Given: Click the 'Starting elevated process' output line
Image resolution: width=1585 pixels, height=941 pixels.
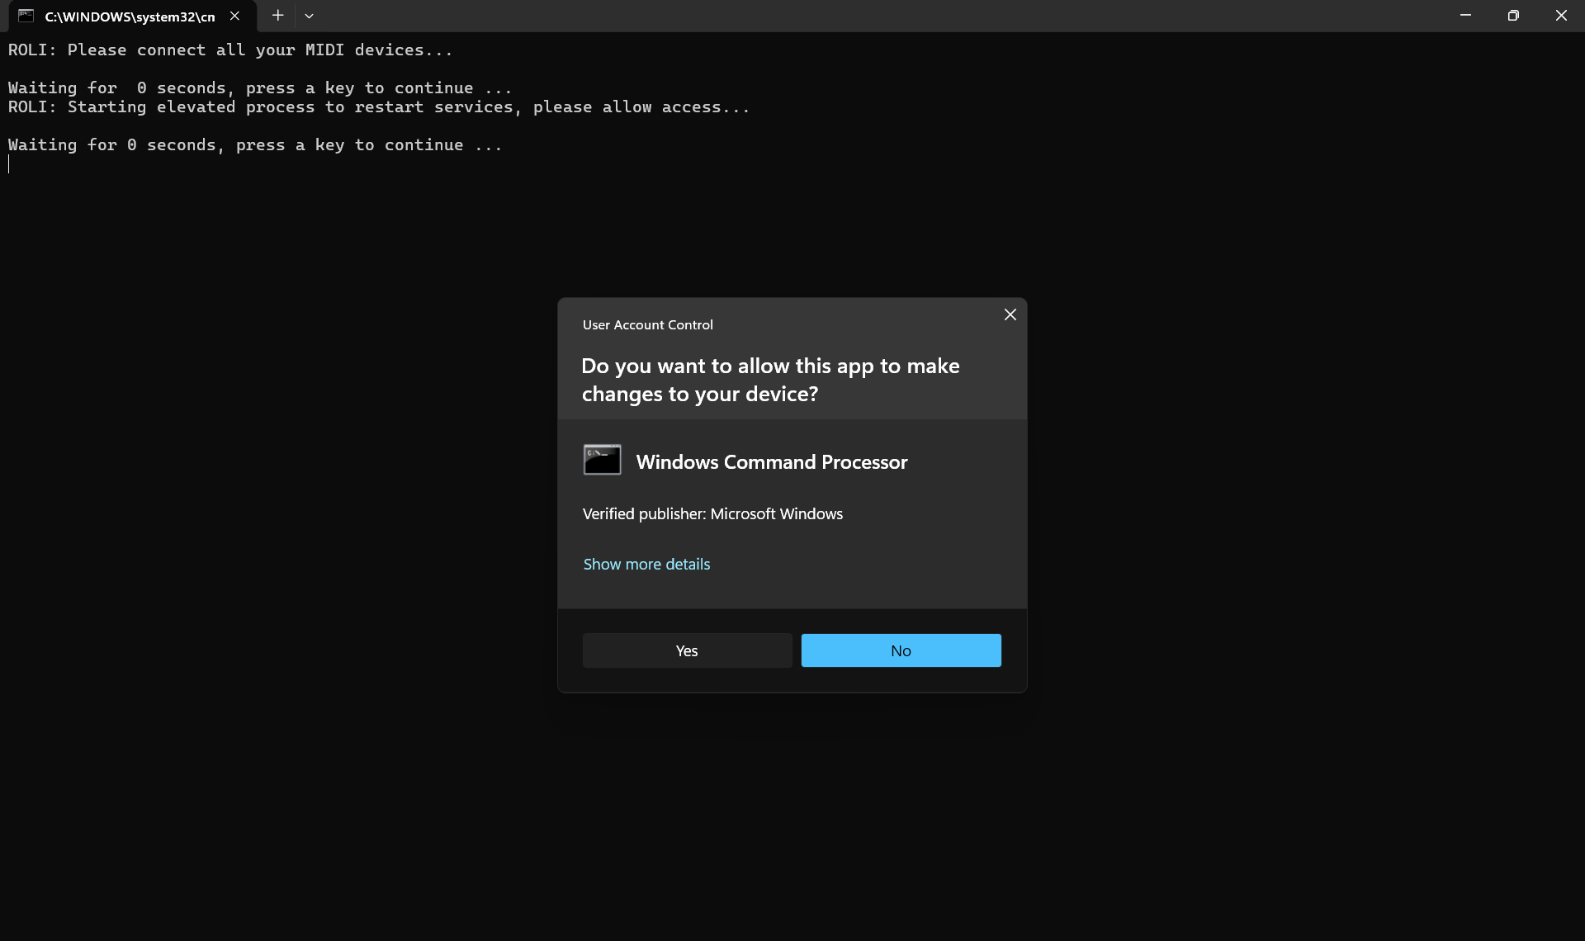Looking at the screenshot, I should tap(378, 106).
